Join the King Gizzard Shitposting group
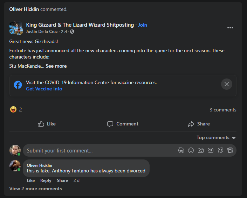Viewport: 247px width, 198px height. pos(143,25)
